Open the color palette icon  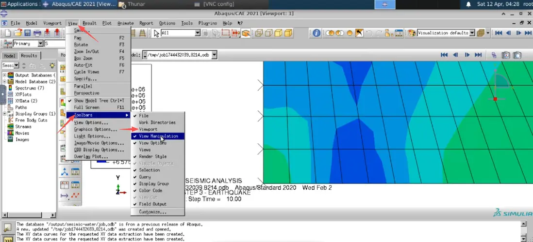click(412, 33)
